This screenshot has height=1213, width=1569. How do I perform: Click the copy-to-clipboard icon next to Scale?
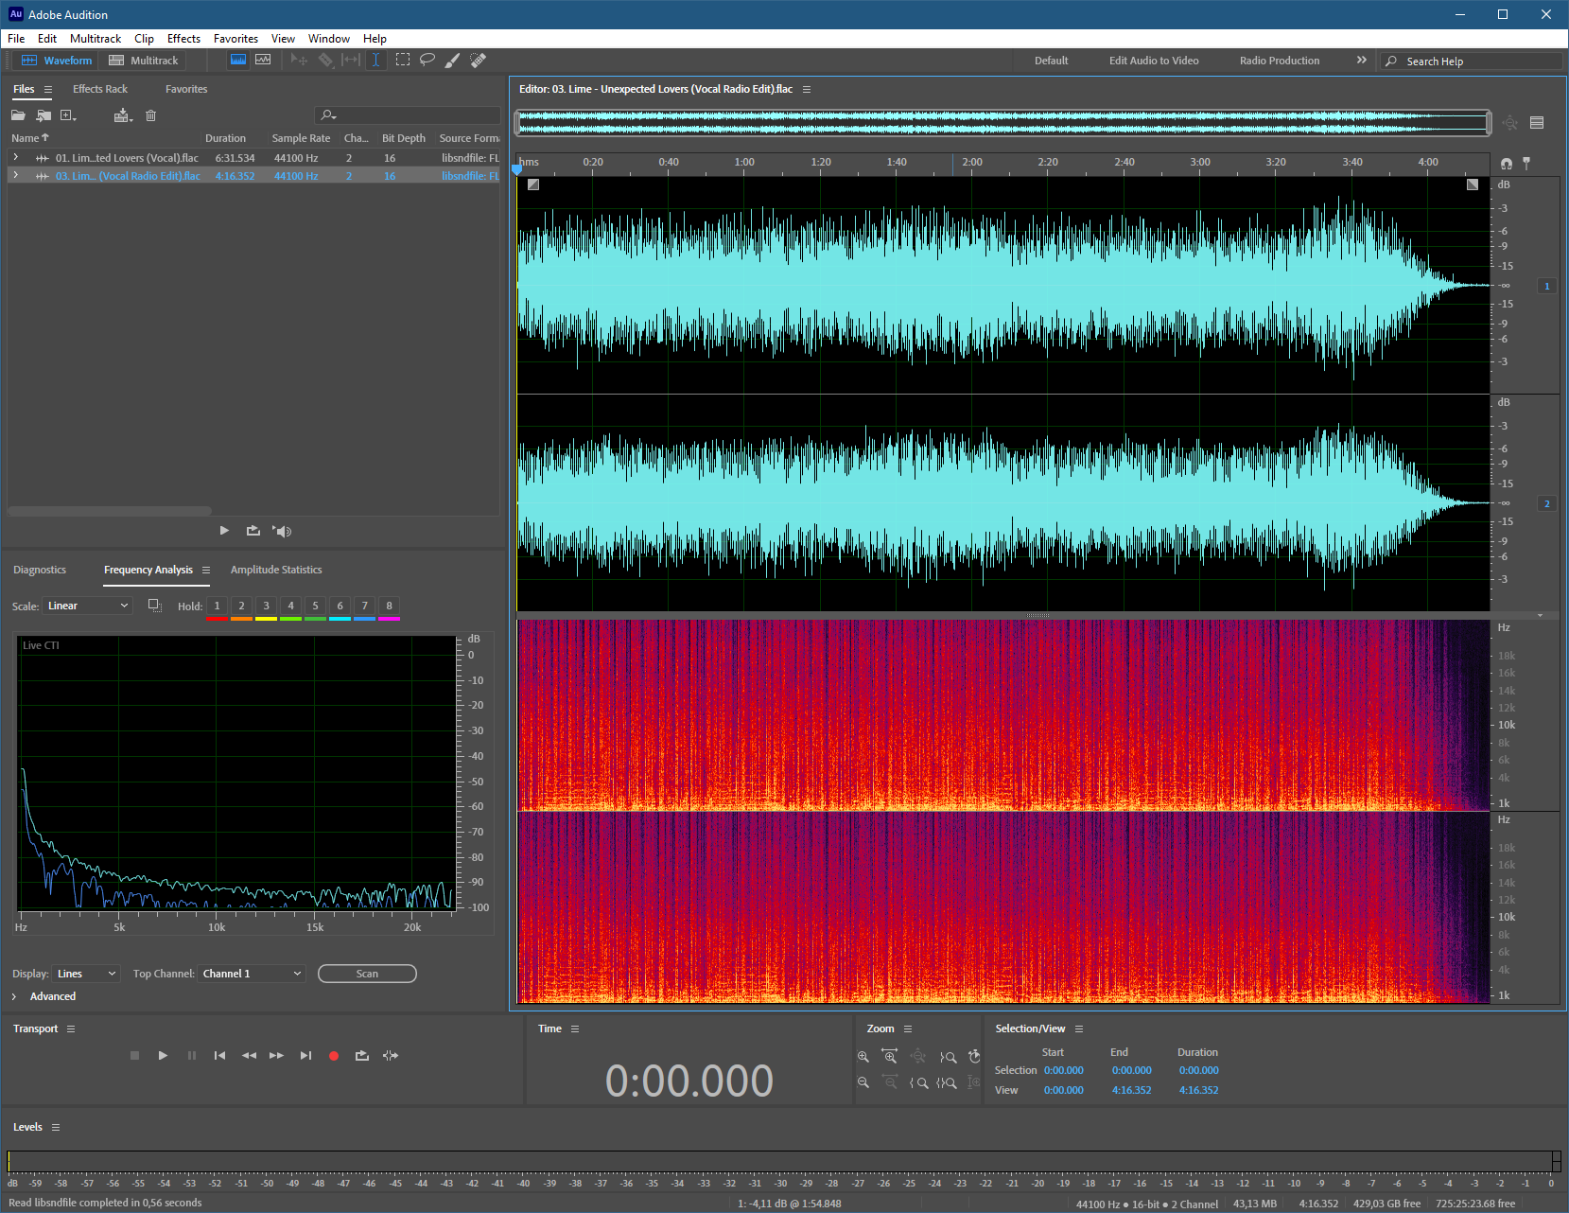click(155, 606)
